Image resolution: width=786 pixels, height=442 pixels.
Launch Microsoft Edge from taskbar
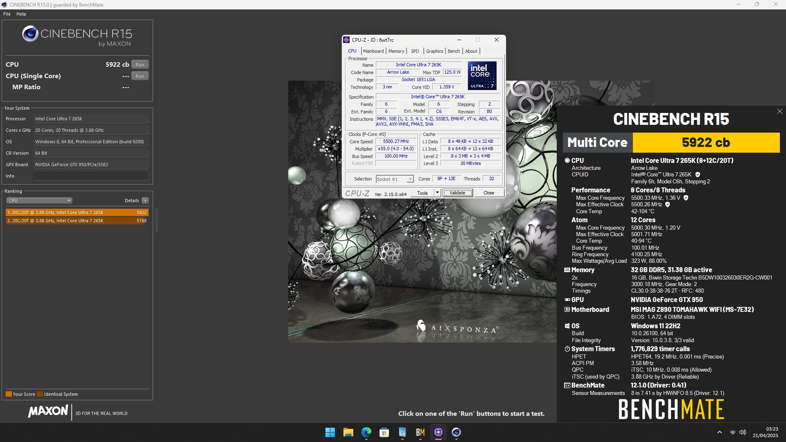coord(366,432)
